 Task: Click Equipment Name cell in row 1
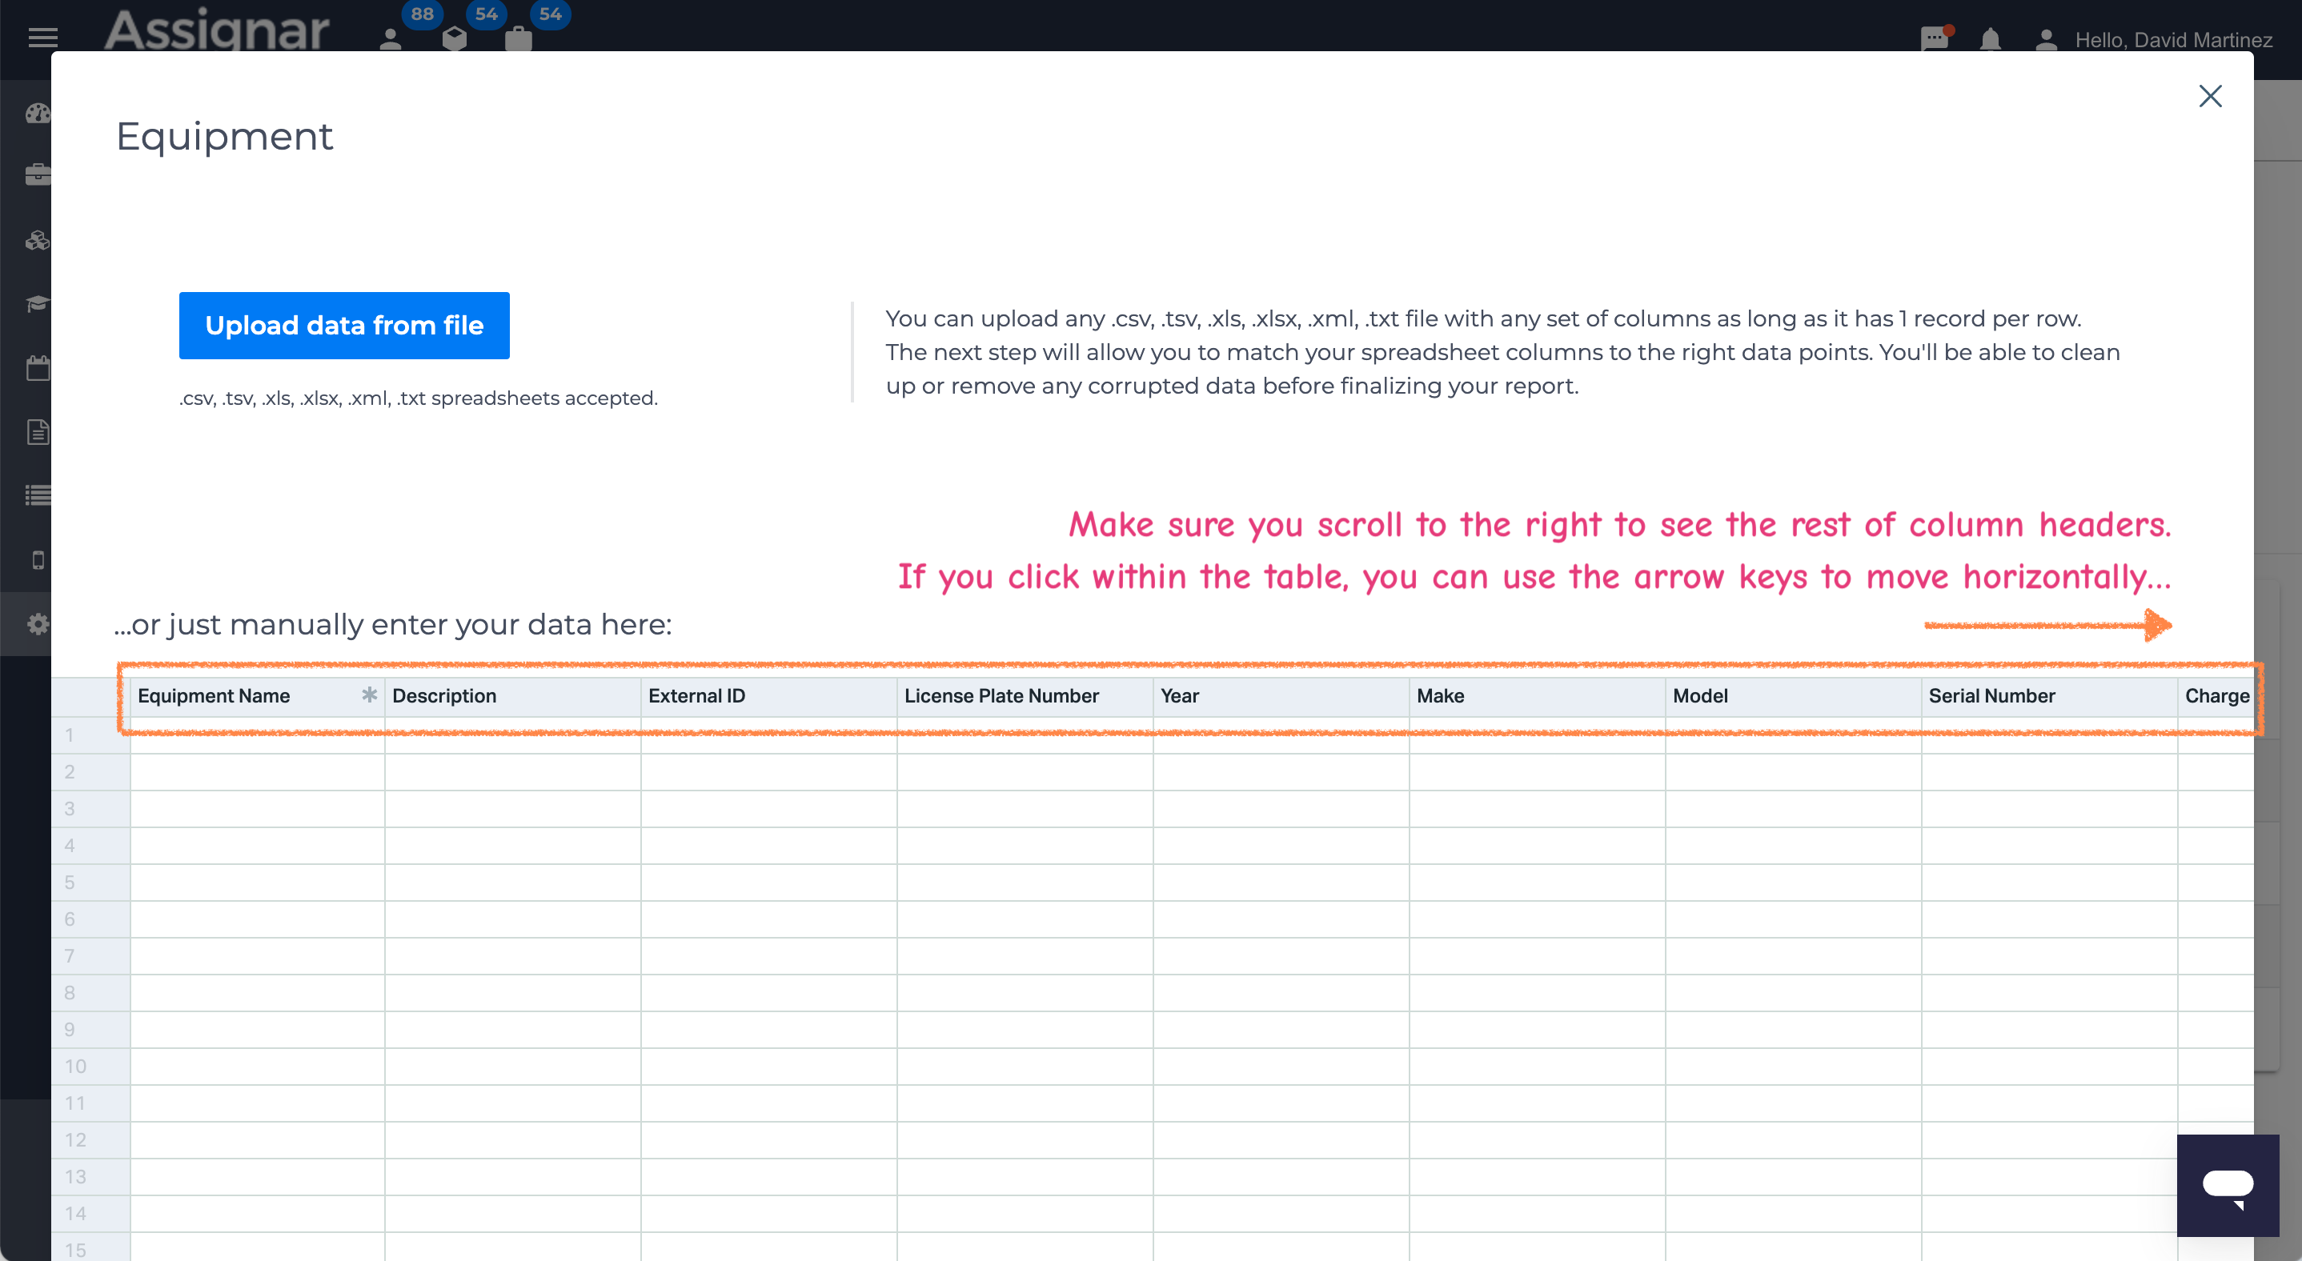click(x=258, y=735)
